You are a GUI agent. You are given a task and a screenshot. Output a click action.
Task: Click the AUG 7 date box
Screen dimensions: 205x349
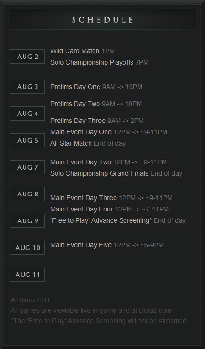pyautogui.click(x=27, y=167)
